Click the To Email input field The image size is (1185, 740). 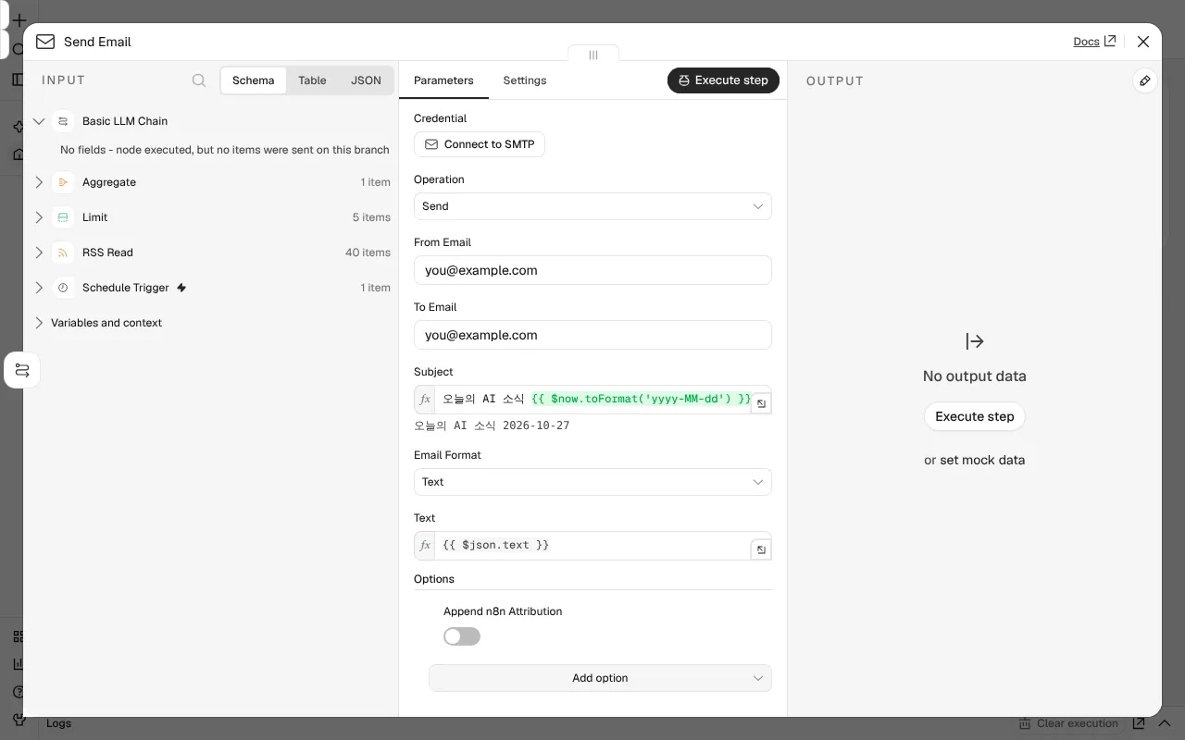592,335
